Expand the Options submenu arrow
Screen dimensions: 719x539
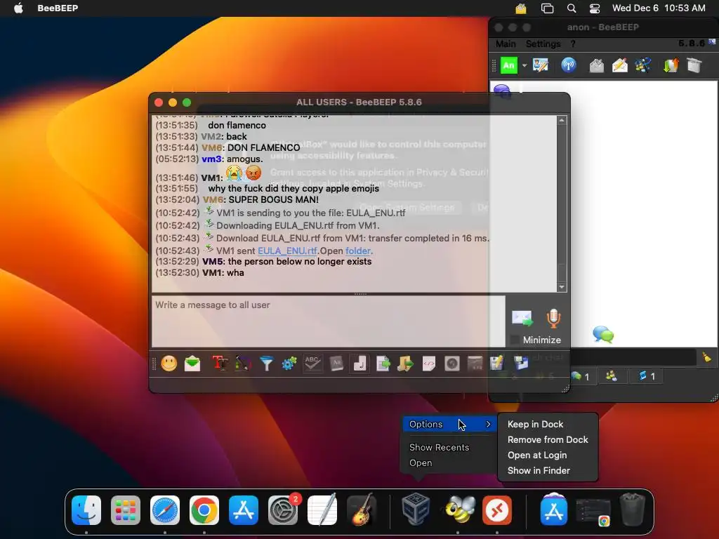489,425
